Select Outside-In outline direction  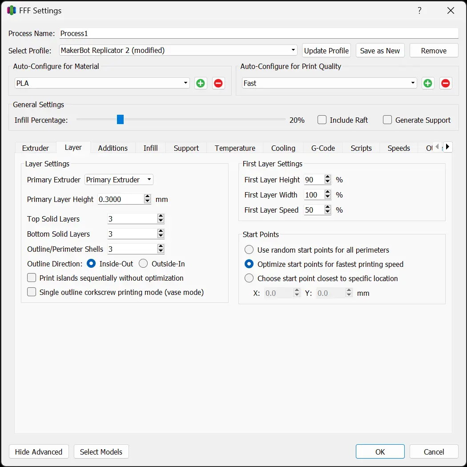143,264
